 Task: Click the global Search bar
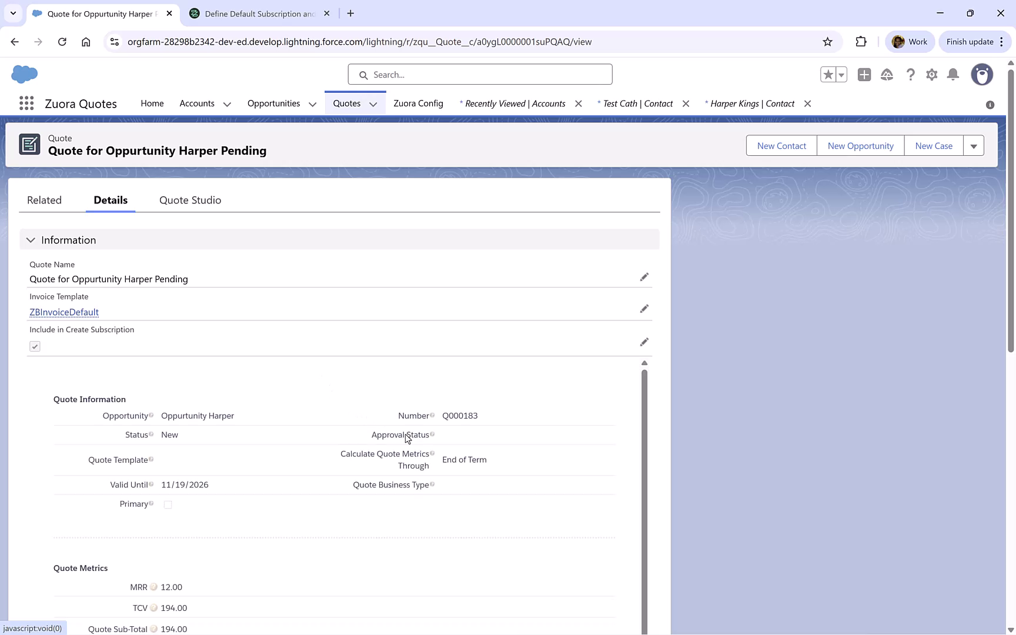[x=480, y=74]
